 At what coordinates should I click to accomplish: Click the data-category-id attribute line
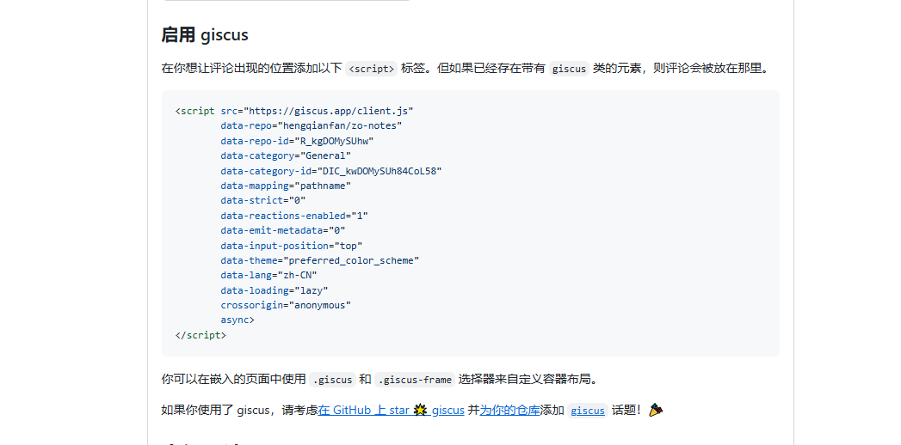(x=331, y=171)
